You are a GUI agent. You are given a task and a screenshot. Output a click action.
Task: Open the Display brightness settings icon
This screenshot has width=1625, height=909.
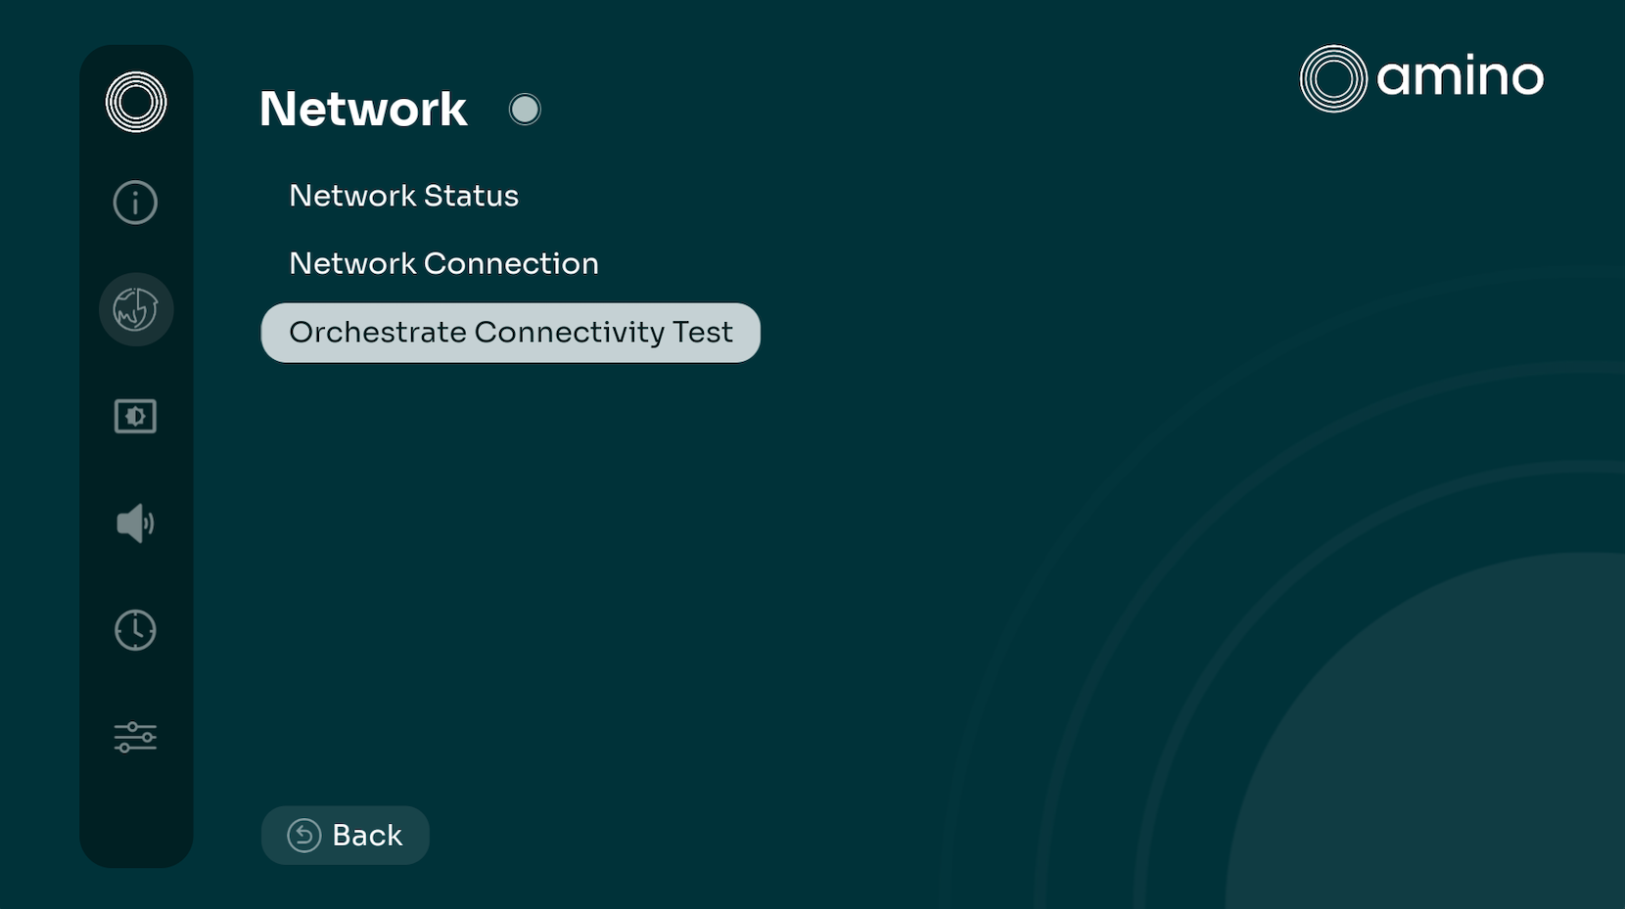point(135,416)
